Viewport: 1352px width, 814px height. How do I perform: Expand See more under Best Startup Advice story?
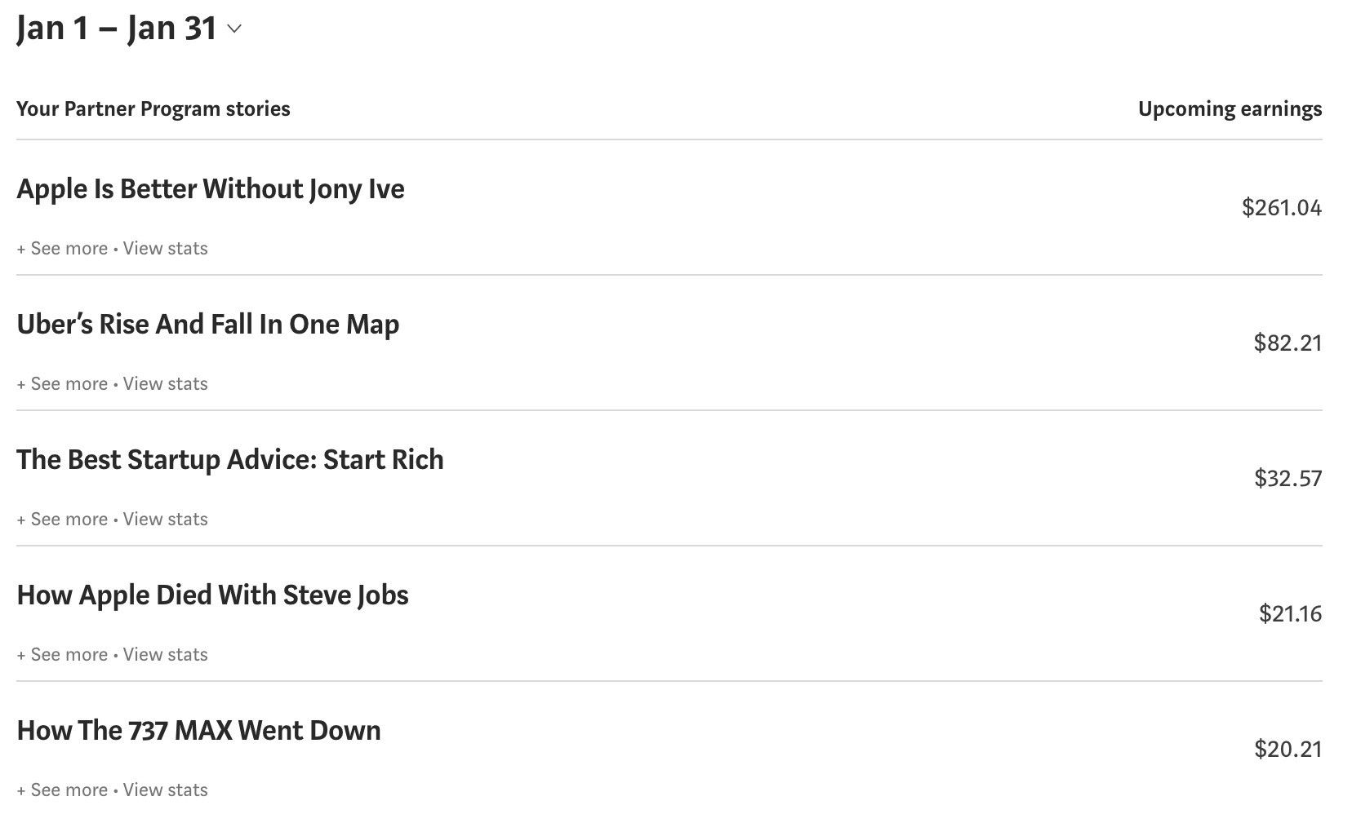(62, 520)
